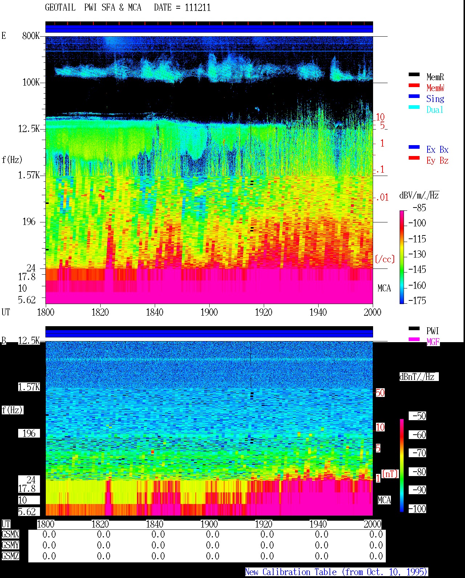Click the blue Ex Bx legend swatch

coord(414,147)
